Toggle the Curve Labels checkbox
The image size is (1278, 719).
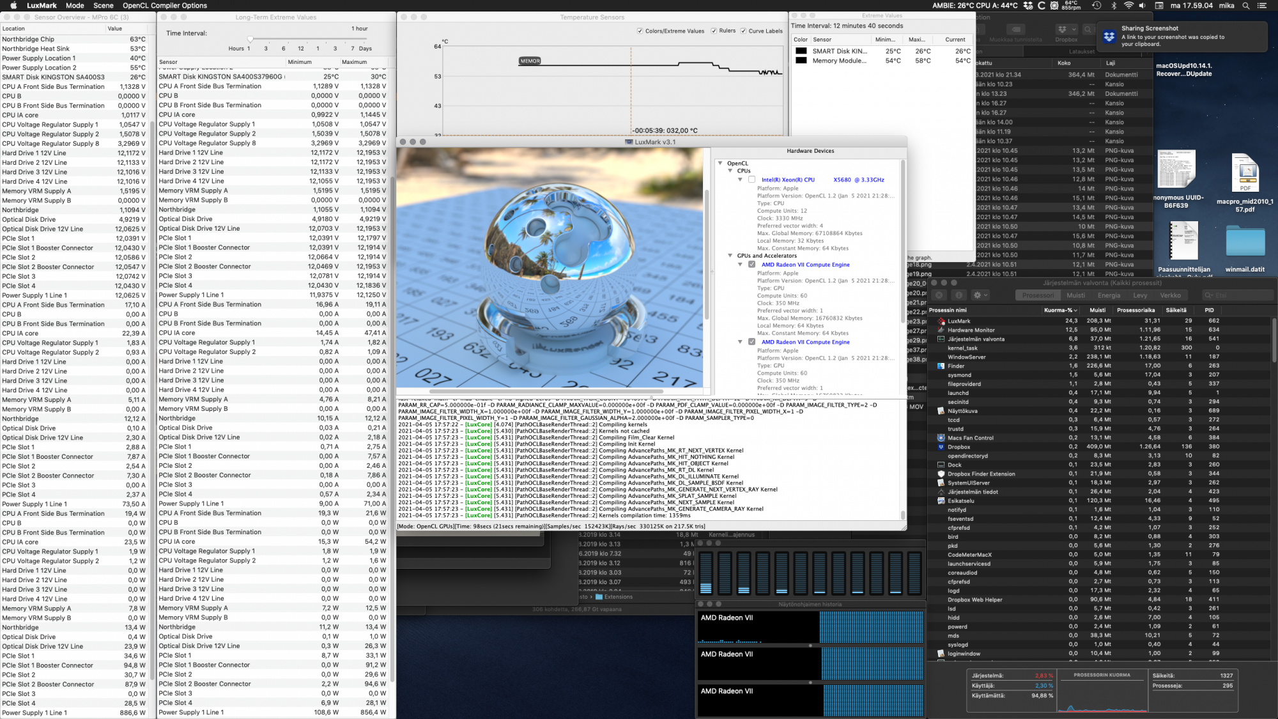pyautogui.click(x=743, y=31)
